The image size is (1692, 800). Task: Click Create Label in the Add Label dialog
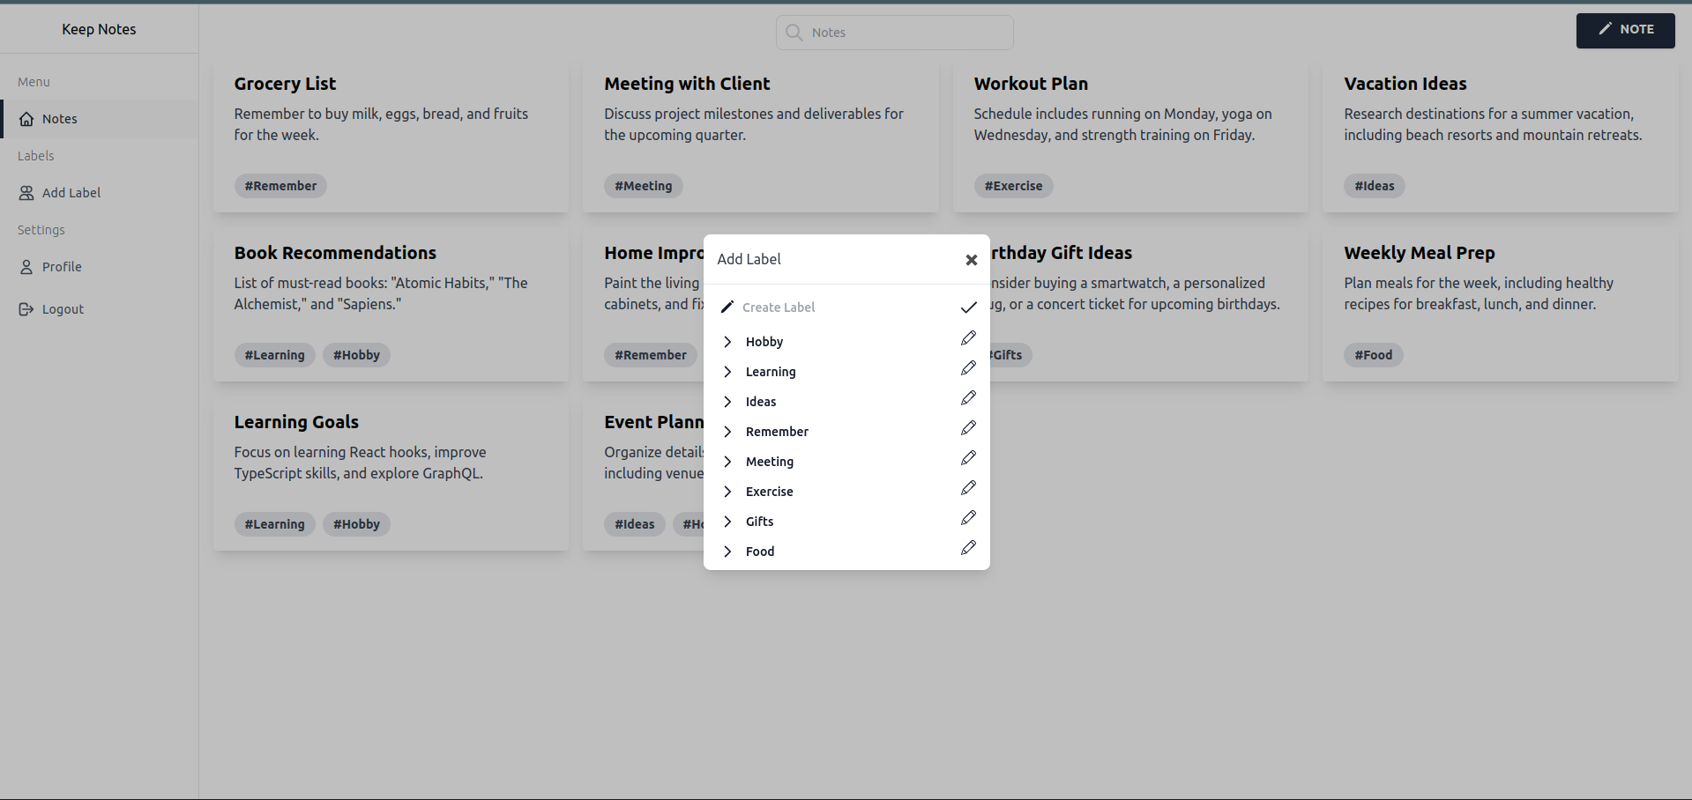pyautogui.click(x=779, y=307)
